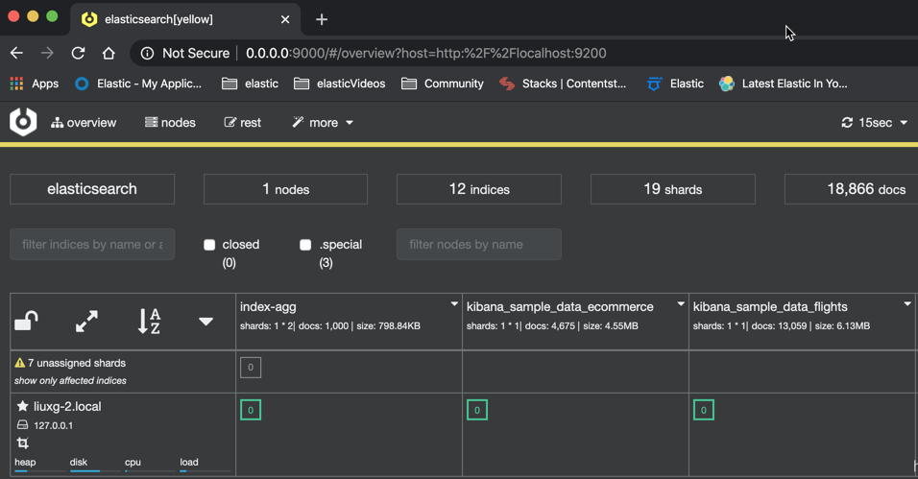Click the disk usage bar
Image resolution: width=918 pixels, height=479 pixels.
[96, 470]
